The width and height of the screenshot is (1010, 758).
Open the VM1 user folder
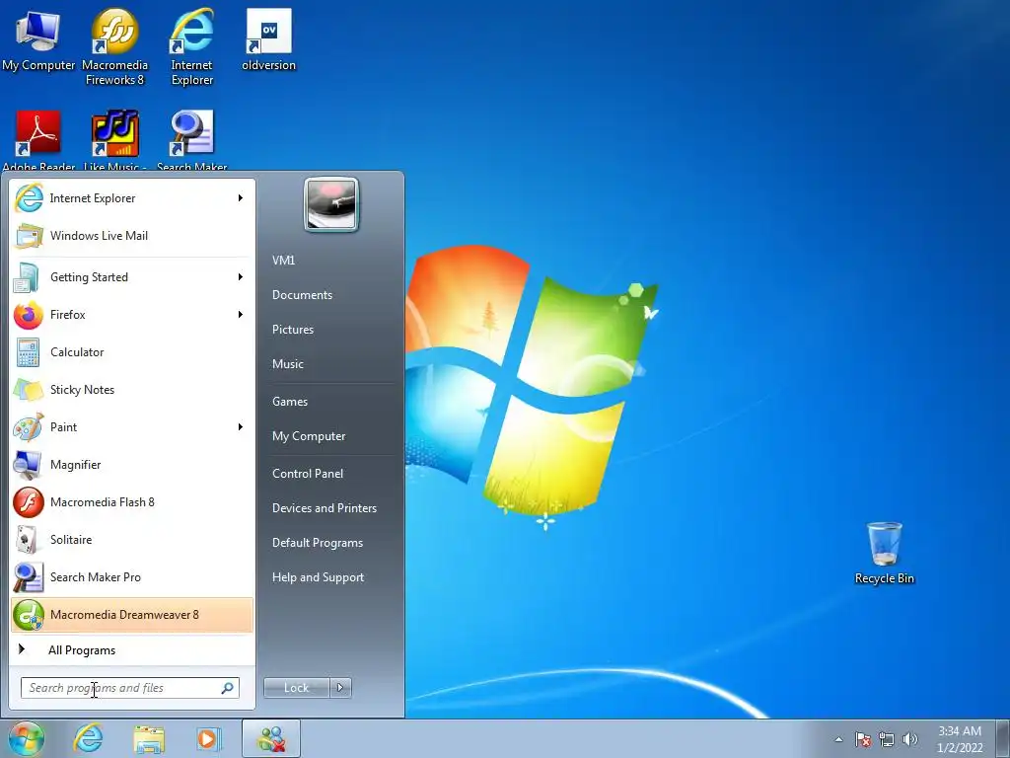(283, 261)
